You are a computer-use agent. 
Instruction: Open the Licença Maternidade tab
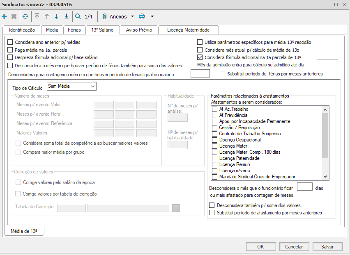pyautogui.click(x=187, y=30)
